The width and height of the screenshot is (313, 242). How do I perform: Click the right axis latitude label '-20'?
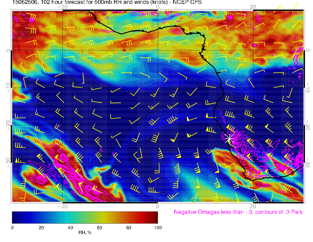pos(308,125)
